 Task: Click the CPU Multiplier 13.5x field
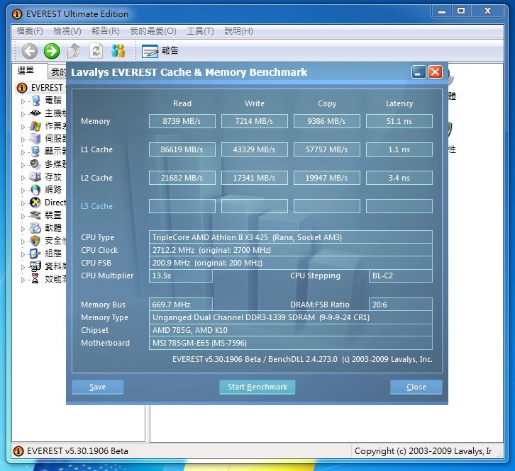(x=181, y=276)
